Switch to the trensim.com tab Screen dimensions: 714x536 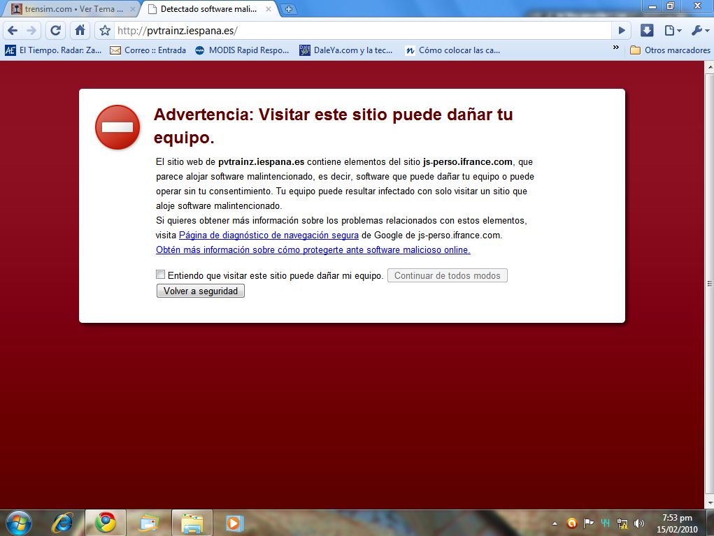70,9
